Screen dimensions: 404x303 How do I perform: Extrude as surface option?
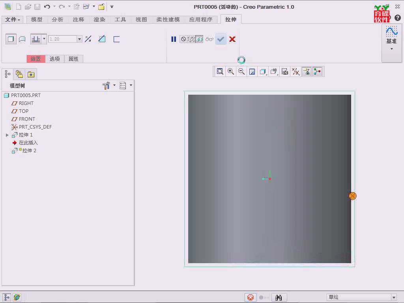click(22, 39)
